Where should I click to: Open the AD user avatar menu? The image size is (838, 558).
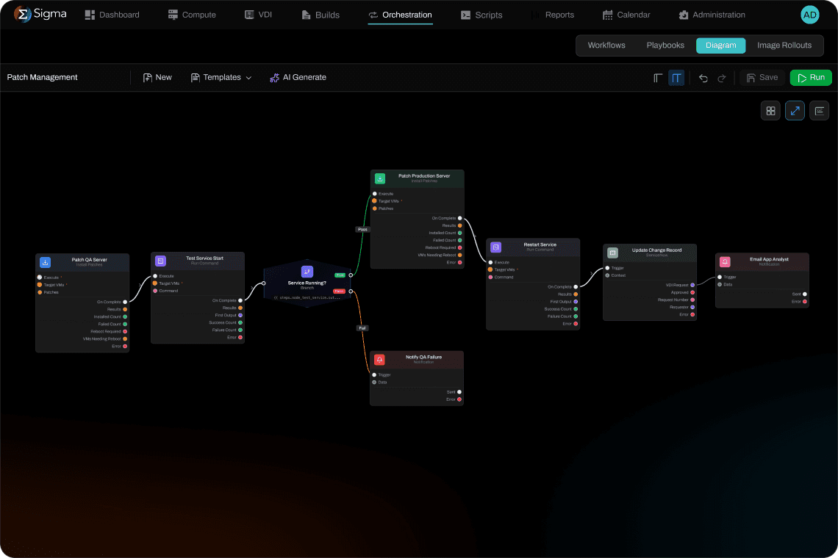[809, 15]
